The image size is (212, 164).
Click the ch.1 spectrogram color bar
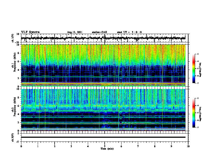194,69
